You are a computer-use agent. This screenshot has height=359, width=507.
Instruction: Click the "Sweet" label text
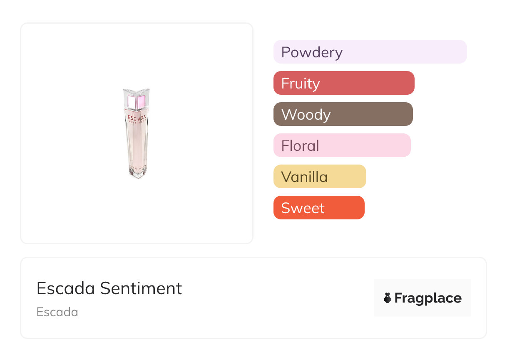pos(303,208)
